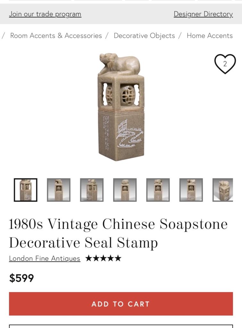Click the product title heading
Viewport: 242px width, 328px height.
118,233
